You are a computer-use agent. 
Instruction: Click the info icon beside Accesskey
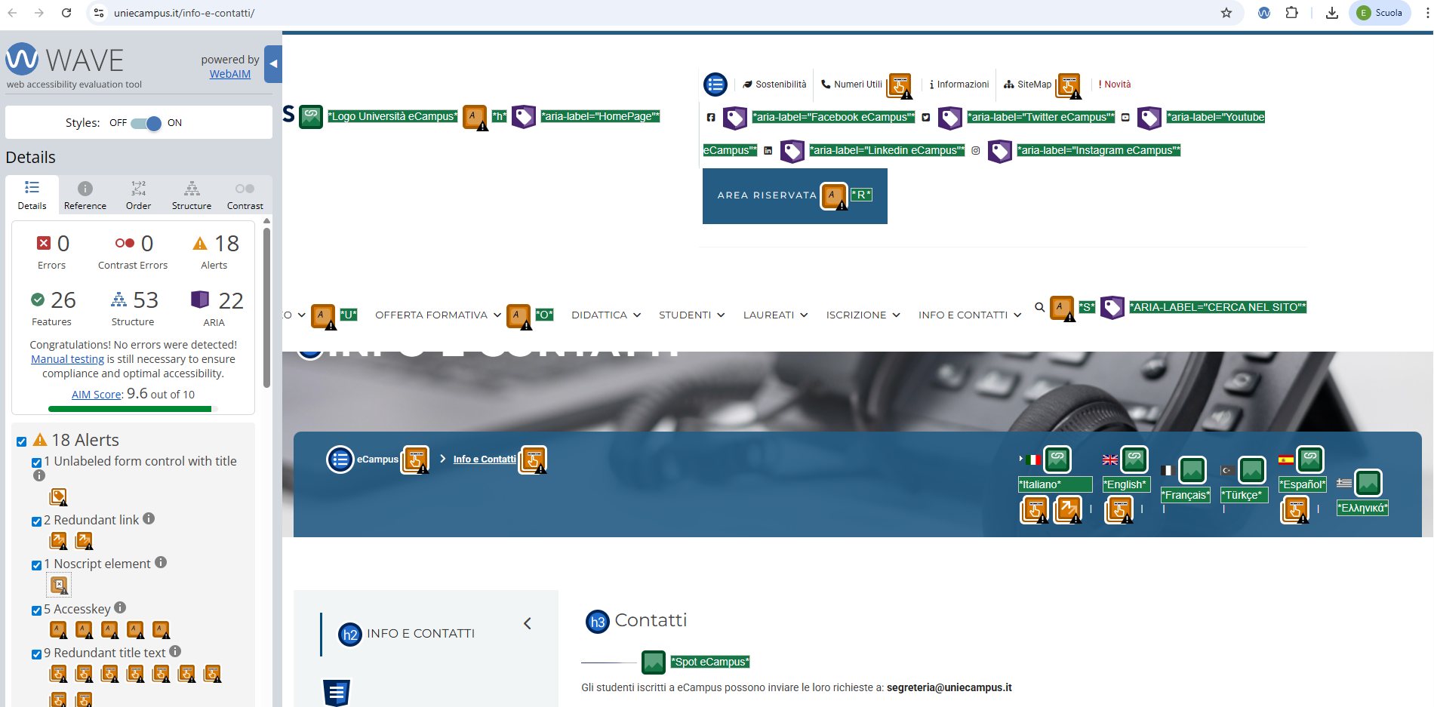pos(120,608)
